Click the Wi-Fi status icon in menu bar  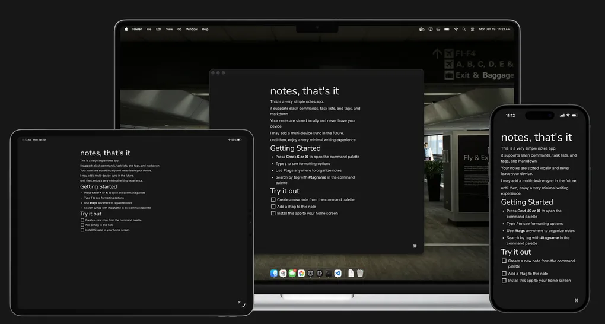(x=456, y=29)
